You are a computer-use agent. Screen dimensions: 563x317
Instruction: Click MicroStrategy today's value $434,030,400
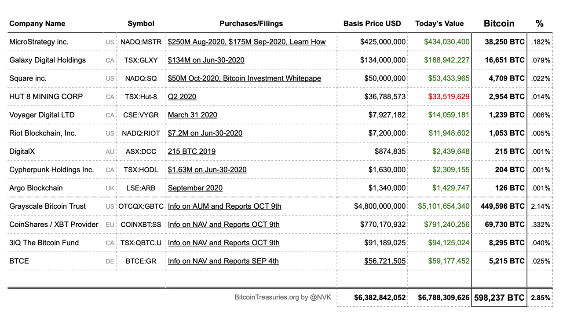click(x=447, y=42)
